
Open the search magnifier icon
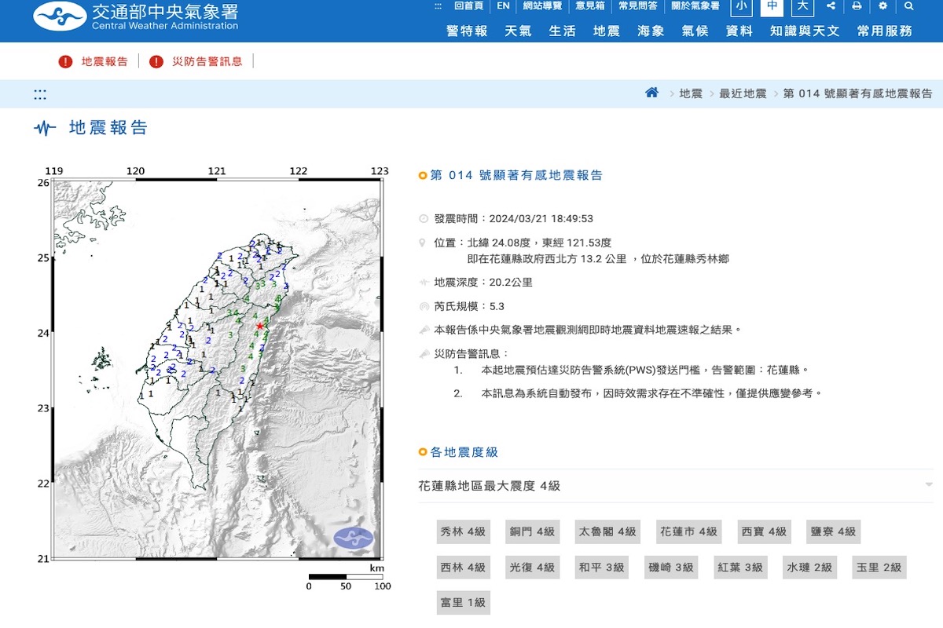[x=909, y=6]
